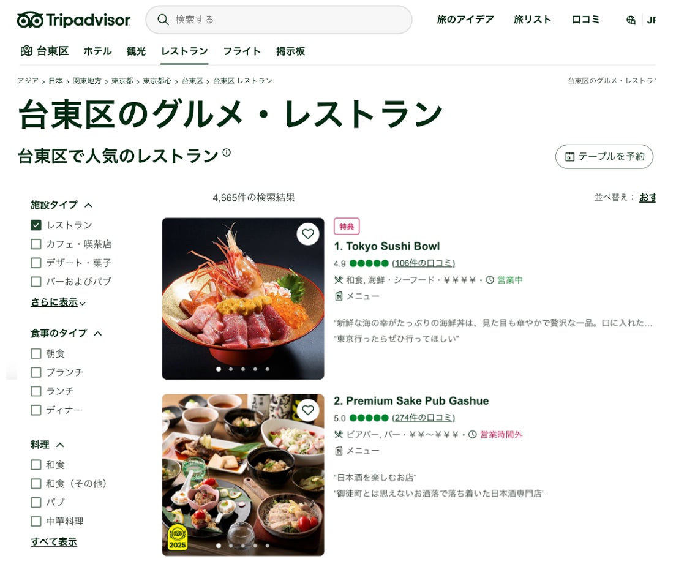Screen dimensions: 676x567
Task: Open Tokyo Sushi Bowl メニュー icon
Action: [x=339, y=296]
